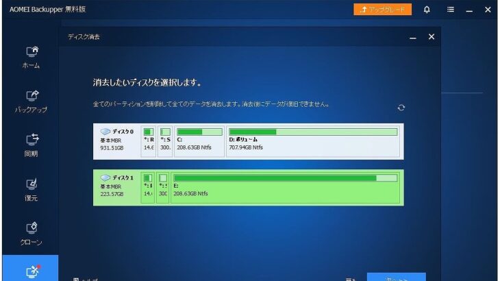Click the blue next button at dialog bottom
The width and height of the screenshot is (500, 281).
point(397,277)
